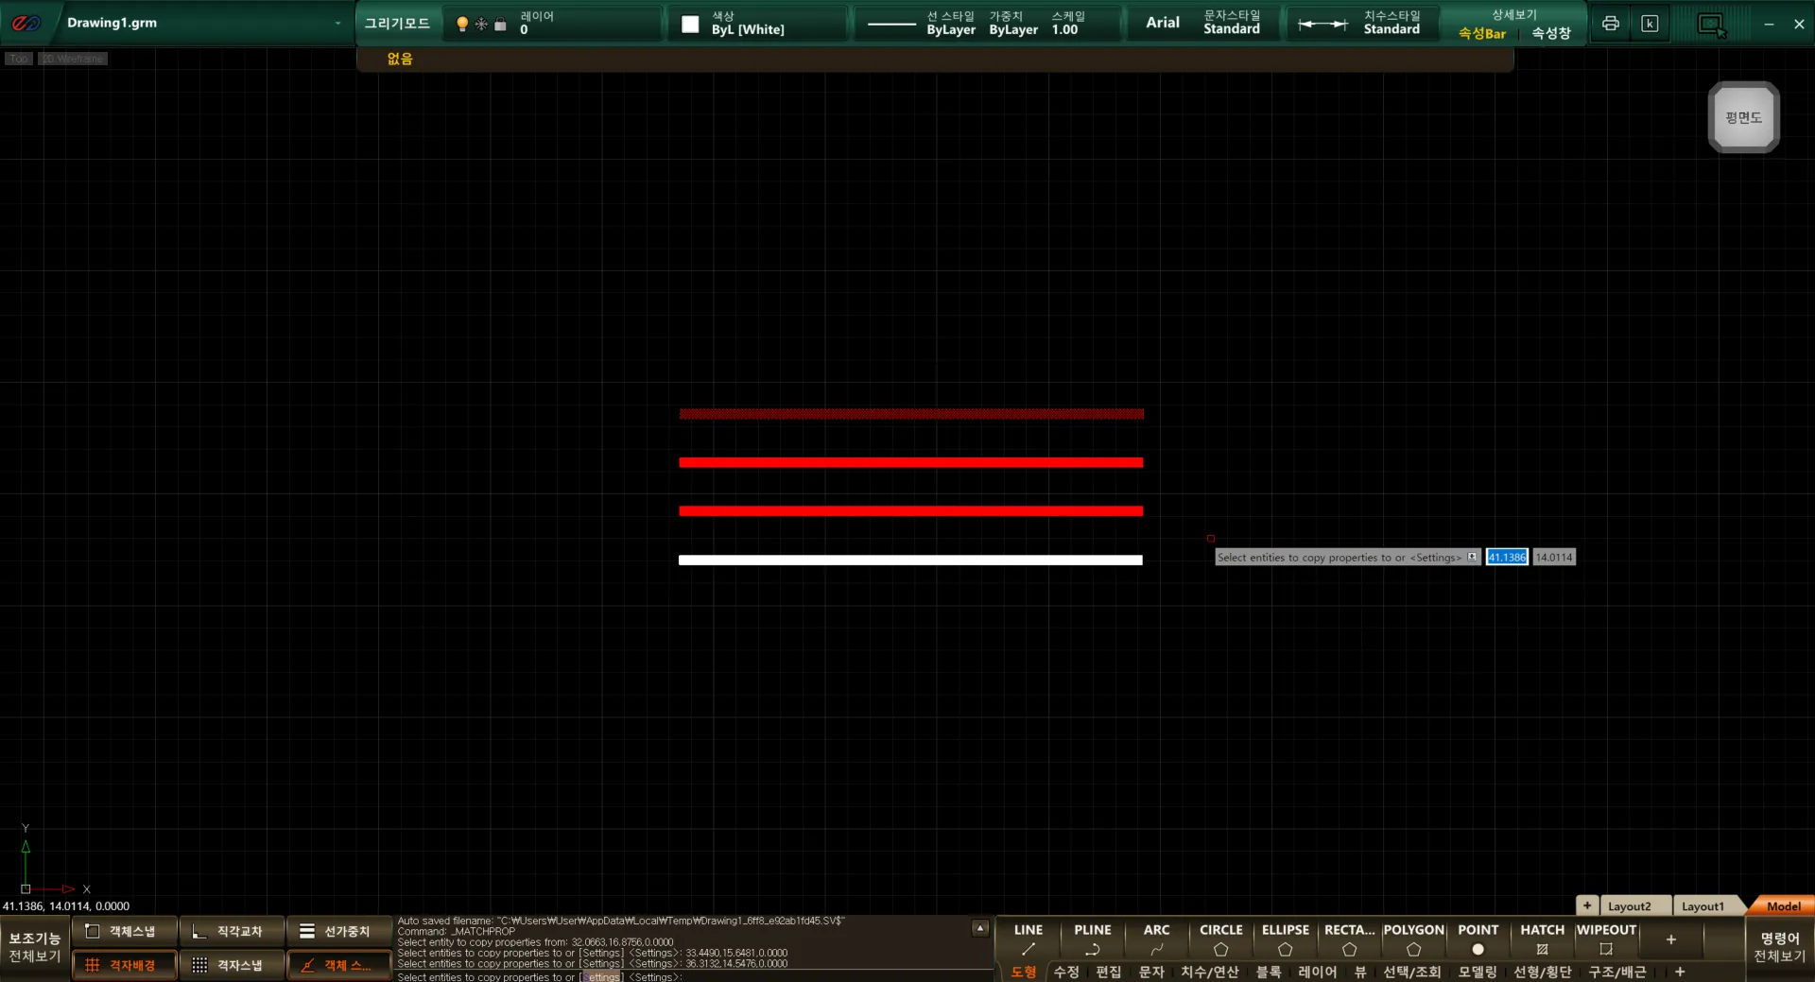
Task: Toggle 직각교차 ortho mode
Action: (232, 931)
